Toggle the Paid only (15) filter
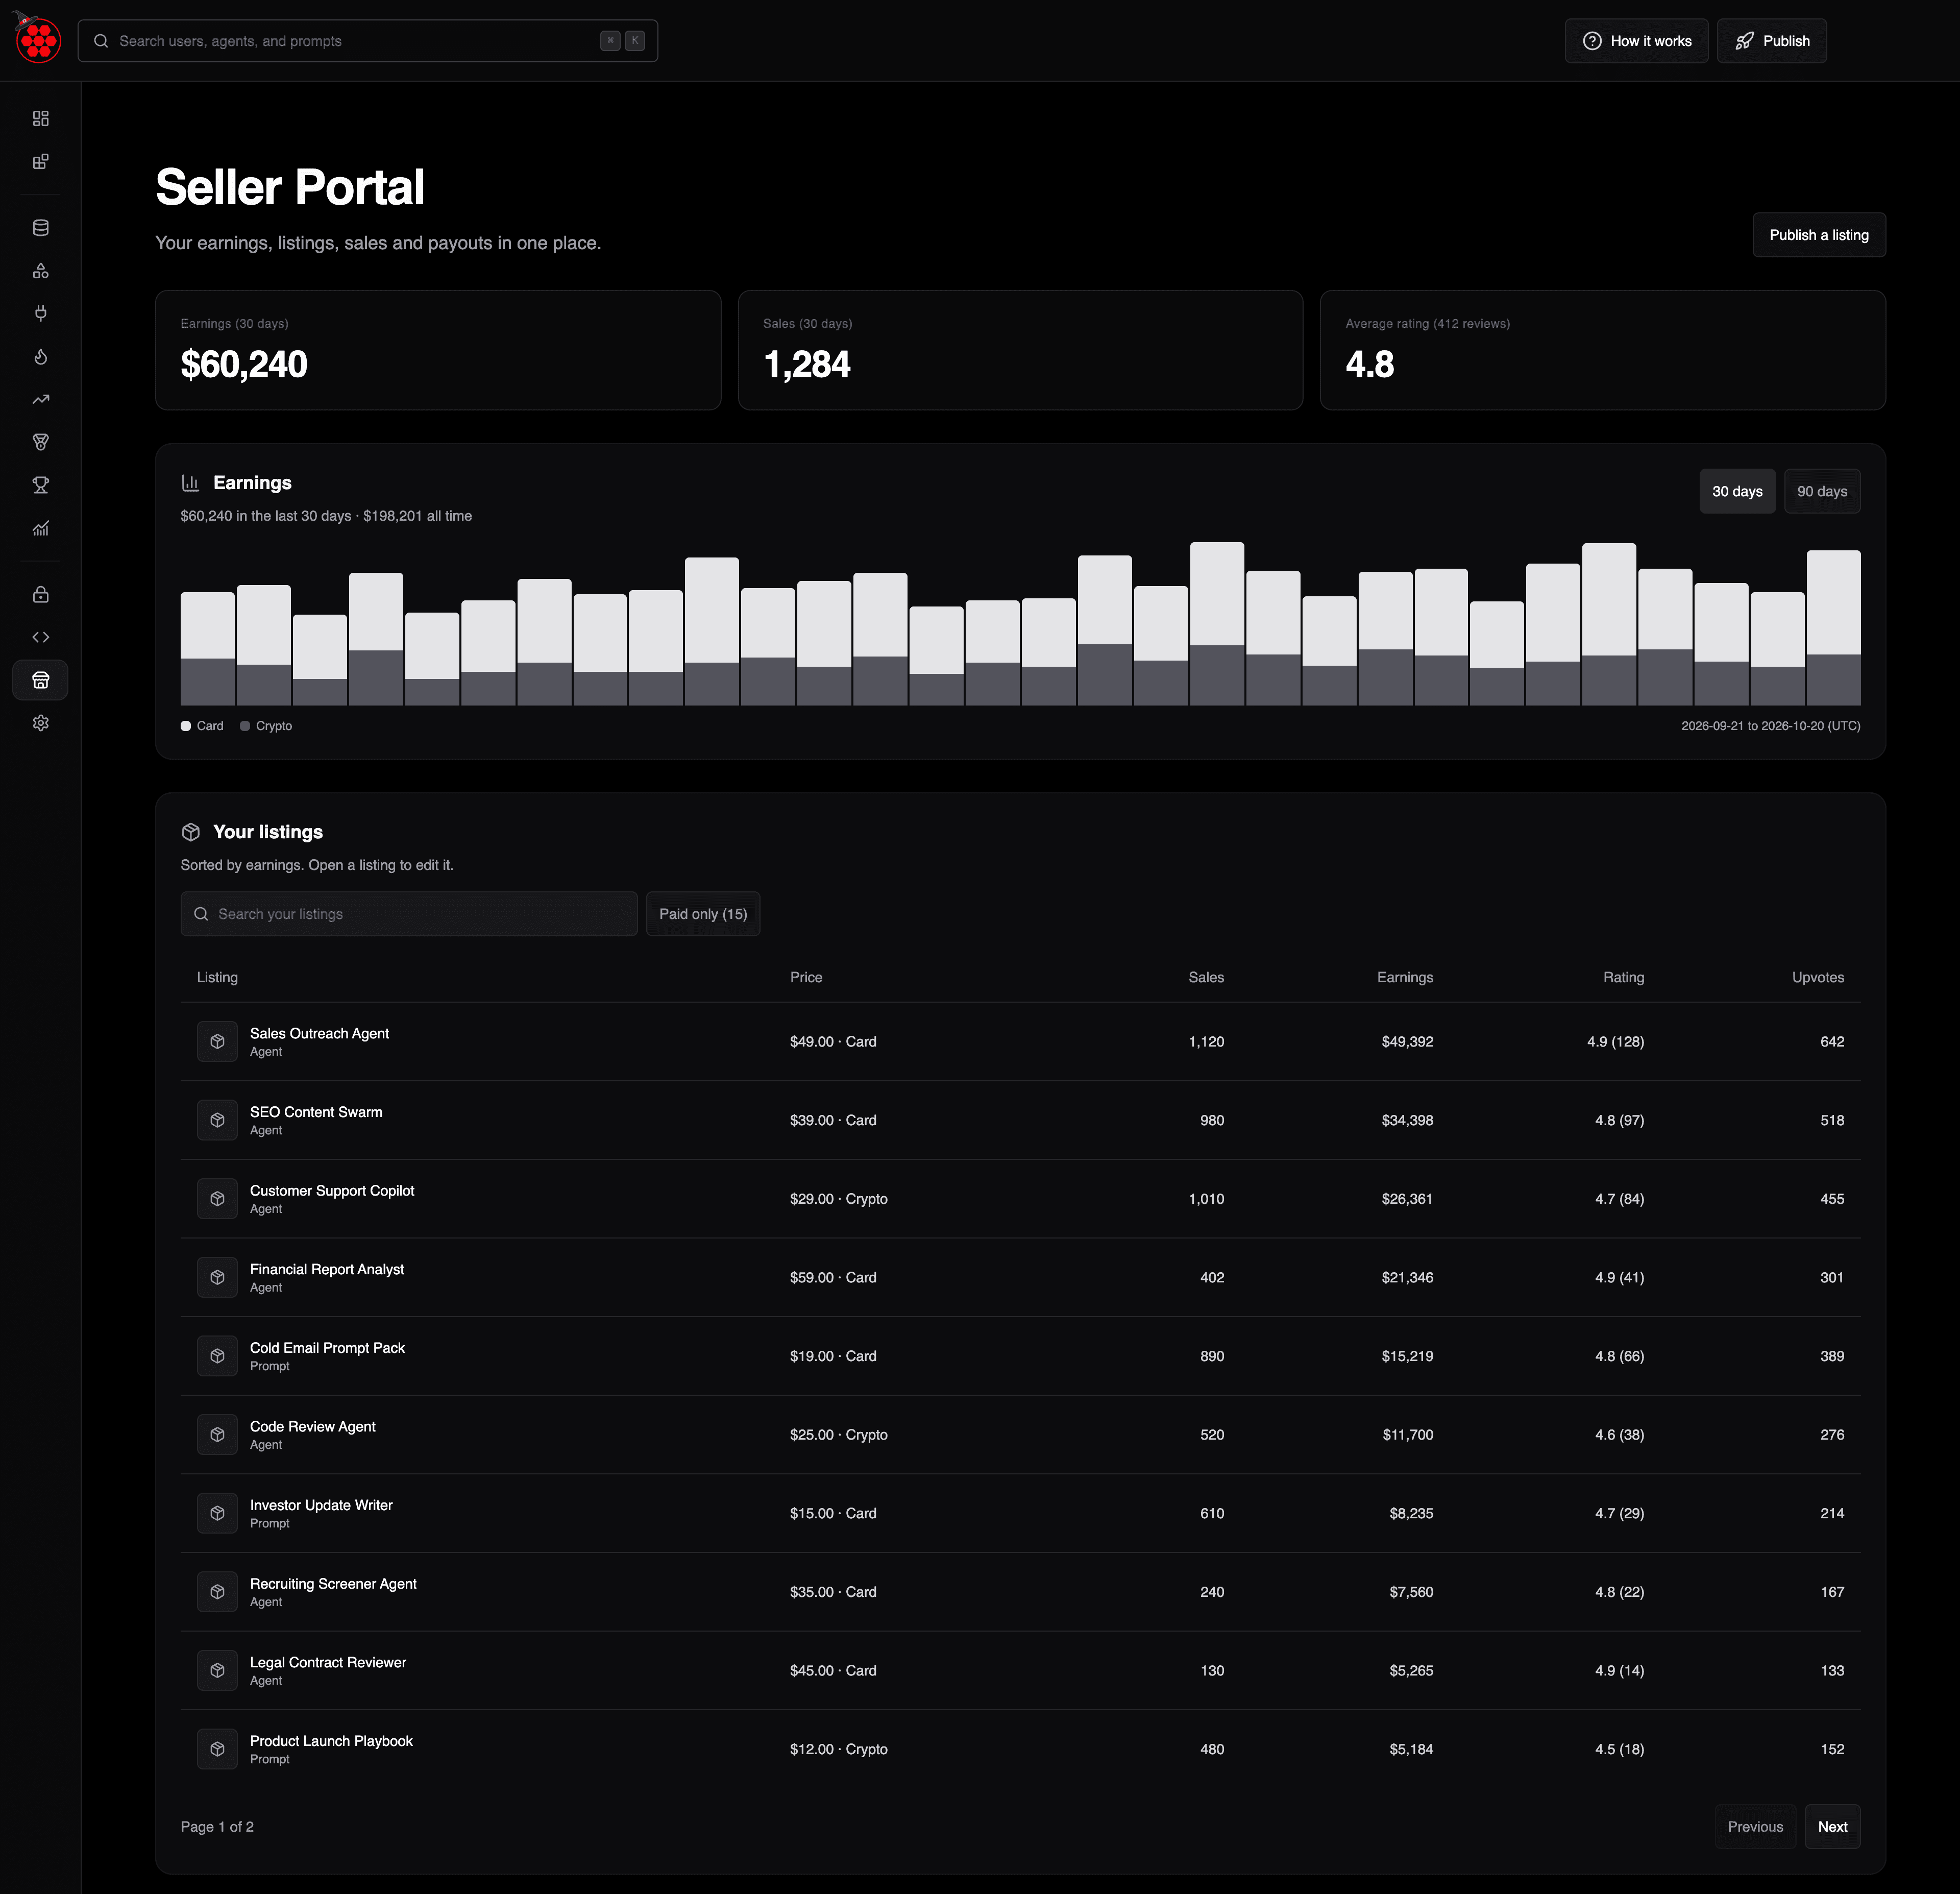Viewport: 1960px width, 1894px height. [x=703, y=914]
